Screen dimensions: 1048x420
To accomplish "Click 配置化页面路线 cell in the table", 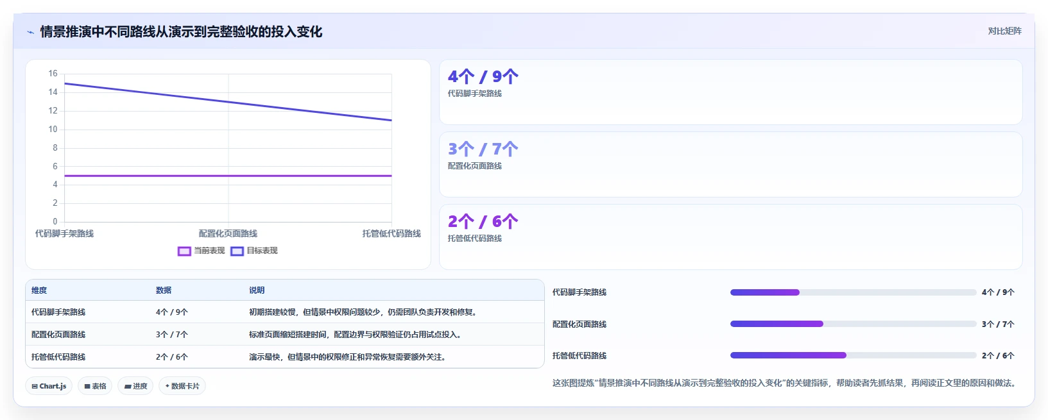I will point(58,335).
